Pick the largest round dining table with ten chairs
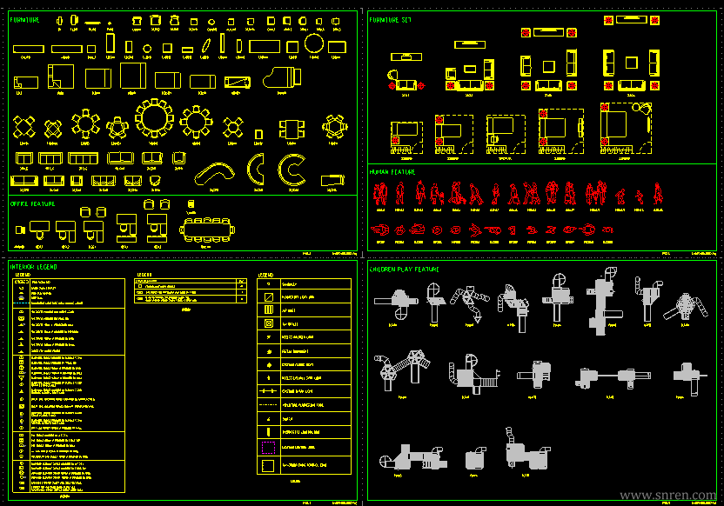 (154, 118)
